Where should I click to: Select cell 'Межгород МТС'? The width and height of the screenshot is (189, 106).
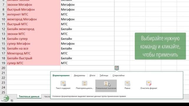point(33,53)
